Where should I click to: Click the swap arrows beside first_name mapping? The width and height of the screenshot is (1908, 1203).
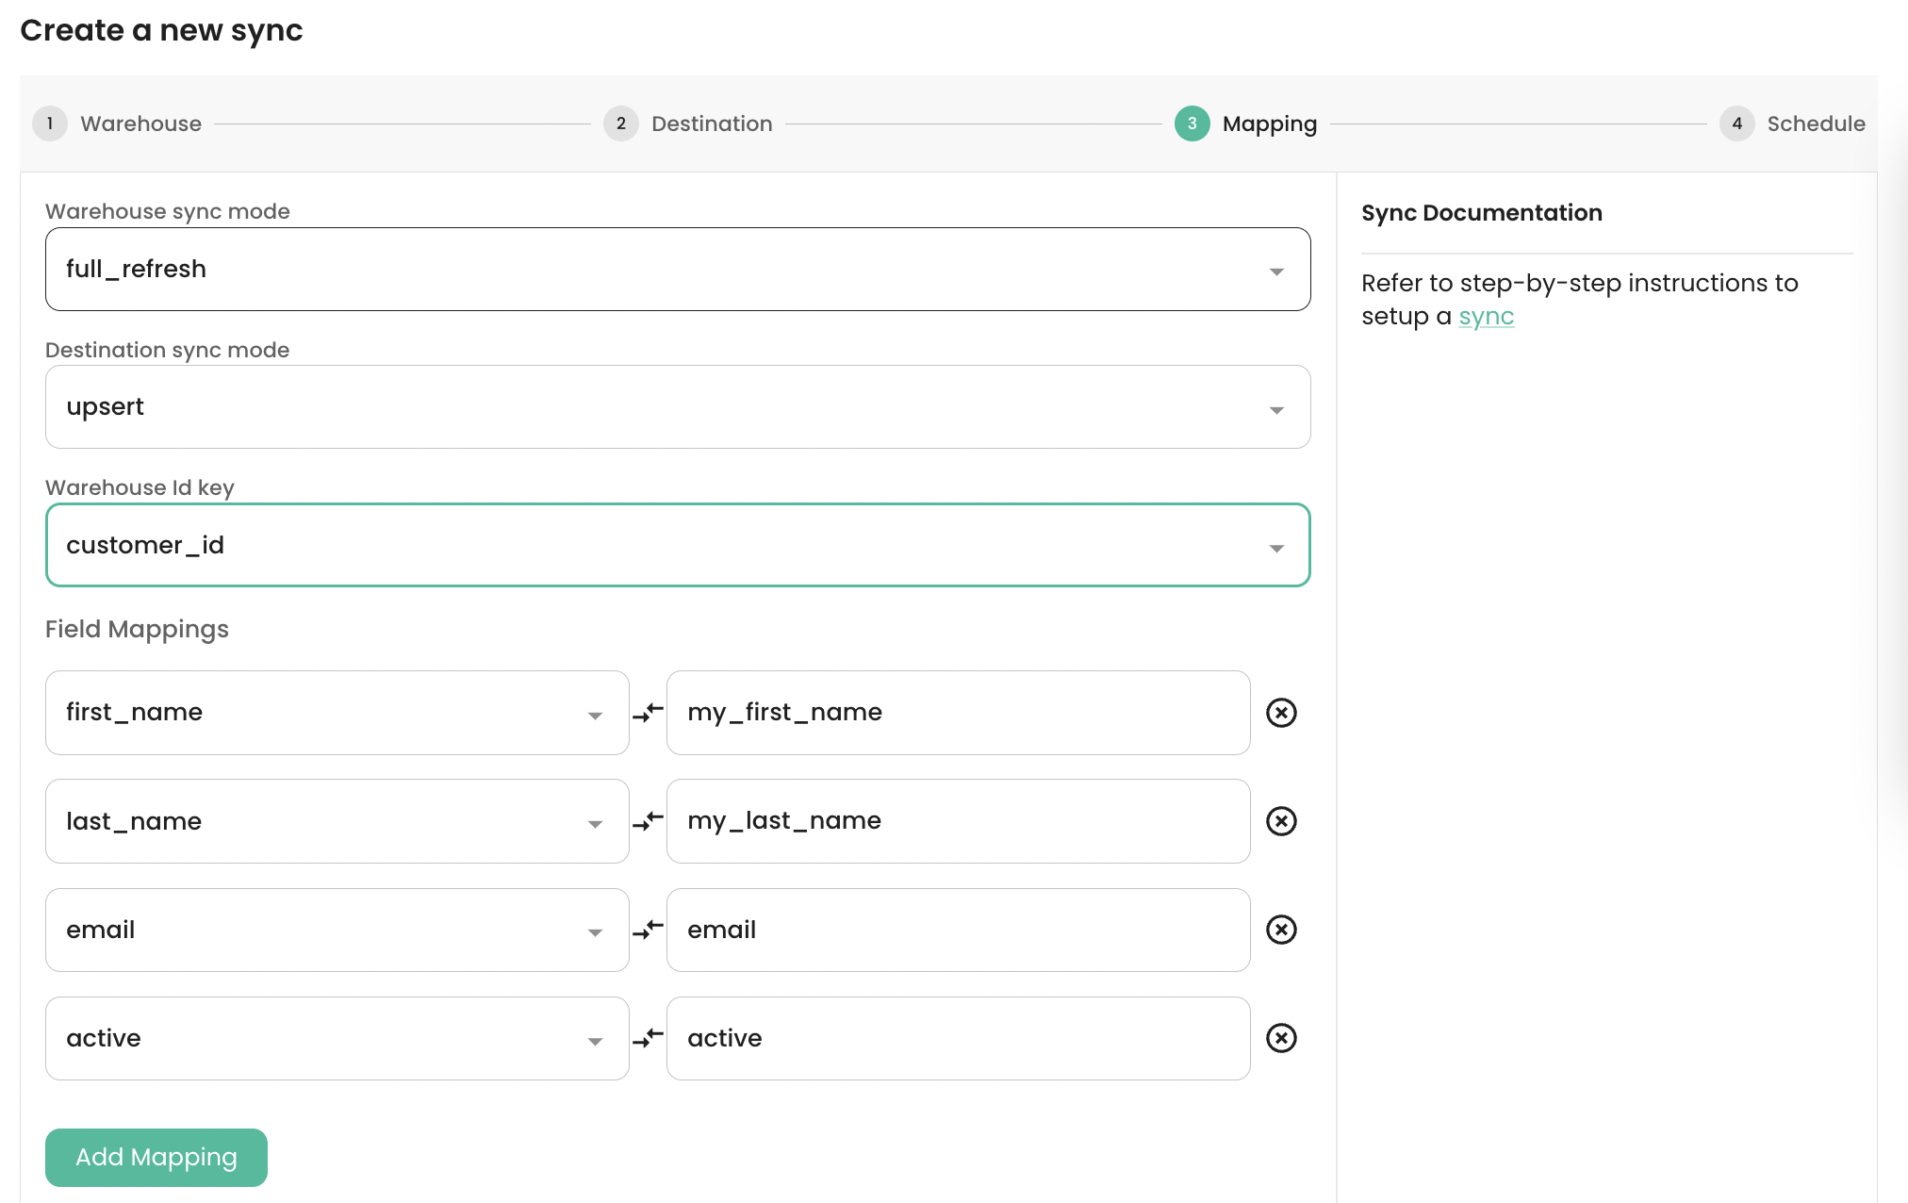click(x=648, y=714)
